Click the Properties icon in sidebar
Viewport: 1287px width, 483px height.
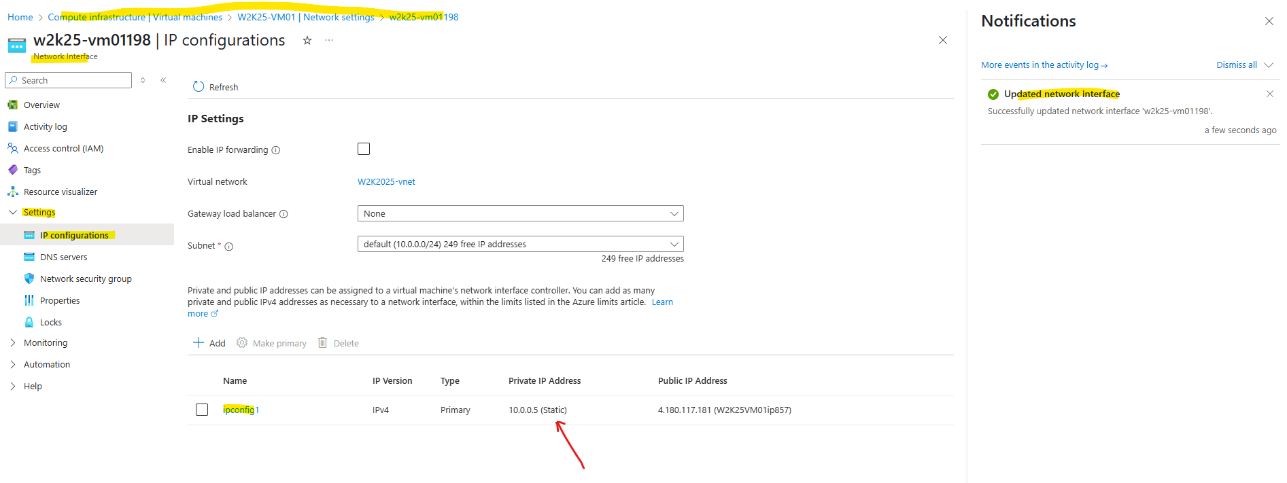(29, 300)
